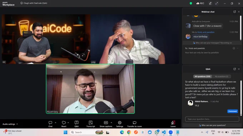Image resolution: width=243 pixels, height=136 pixels.
Task: Expand the Show captions options arrow
Action: pyautogui.click(x=111, y=123)
